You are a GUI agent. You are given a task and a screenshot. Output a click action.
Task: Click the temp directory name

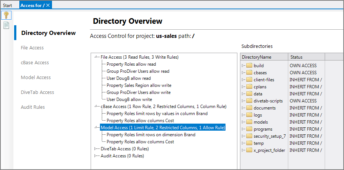259,143
